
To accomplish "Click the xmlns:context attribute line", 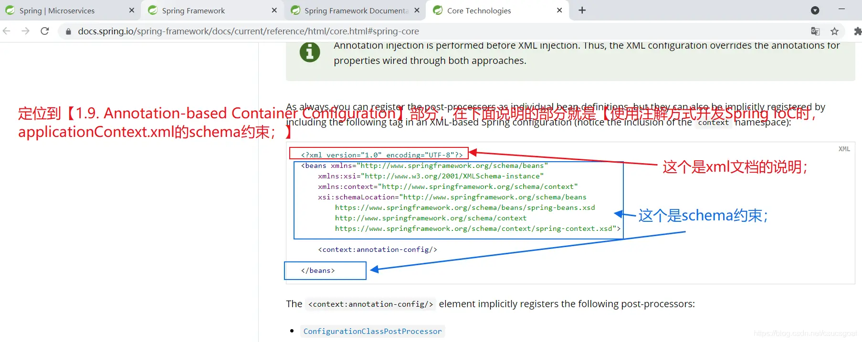I will click(x=448, y=187).
